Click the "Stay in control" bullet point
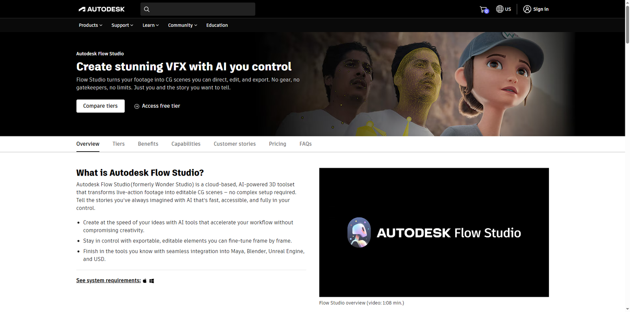Image resolution: width=630 pixels, height=312 pixels. [x=187, y=241]
